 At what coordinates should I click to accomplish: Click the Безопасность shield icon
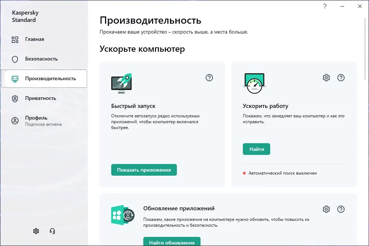(15, 59)
